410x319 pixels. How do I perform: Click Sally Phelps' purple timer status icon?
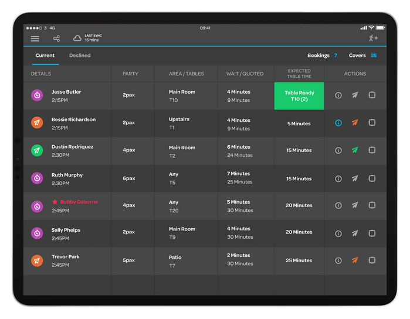37,233
